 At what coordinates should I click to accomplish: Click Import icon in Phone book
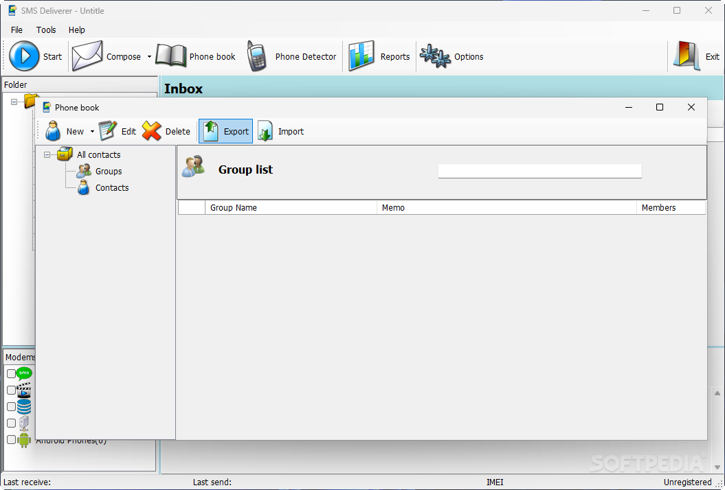(x=265, y=131)
